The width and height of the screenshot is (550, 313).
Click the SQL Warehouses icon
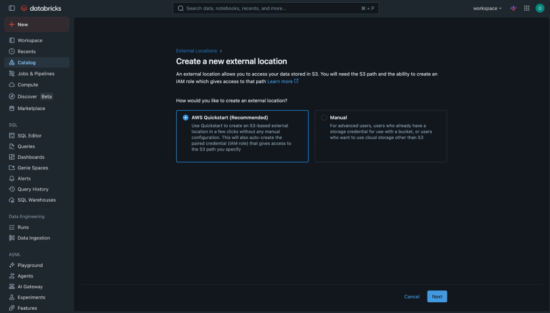tap(12, 200)
